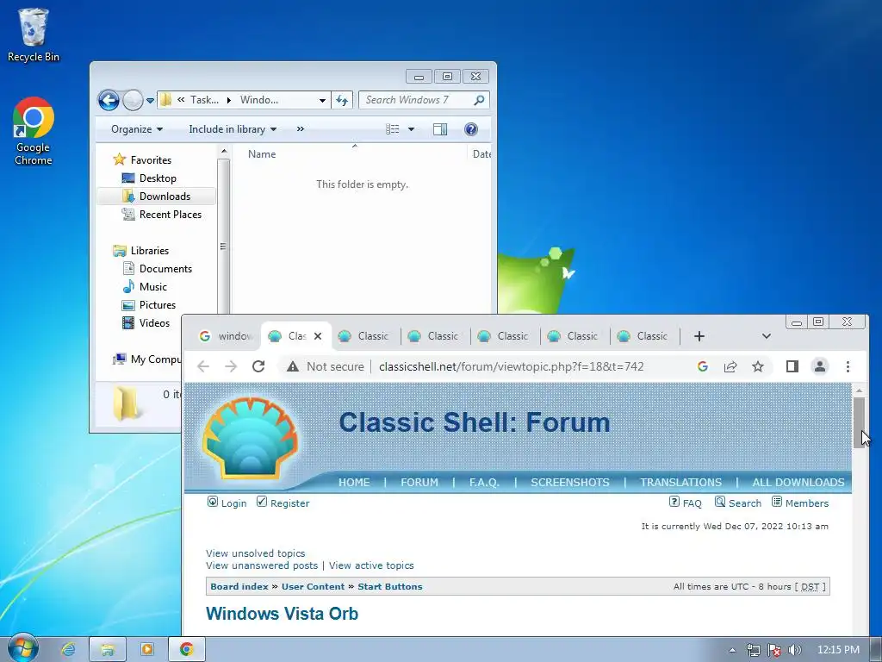Share this page icon in Chrome
This screenshot has width=882, height=662.
click(x=730, y=366)
